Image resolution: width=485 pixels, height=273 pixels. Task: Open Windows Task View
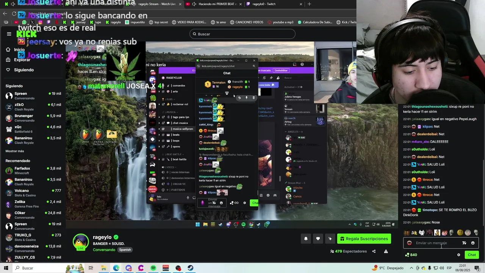pos(91,268)
